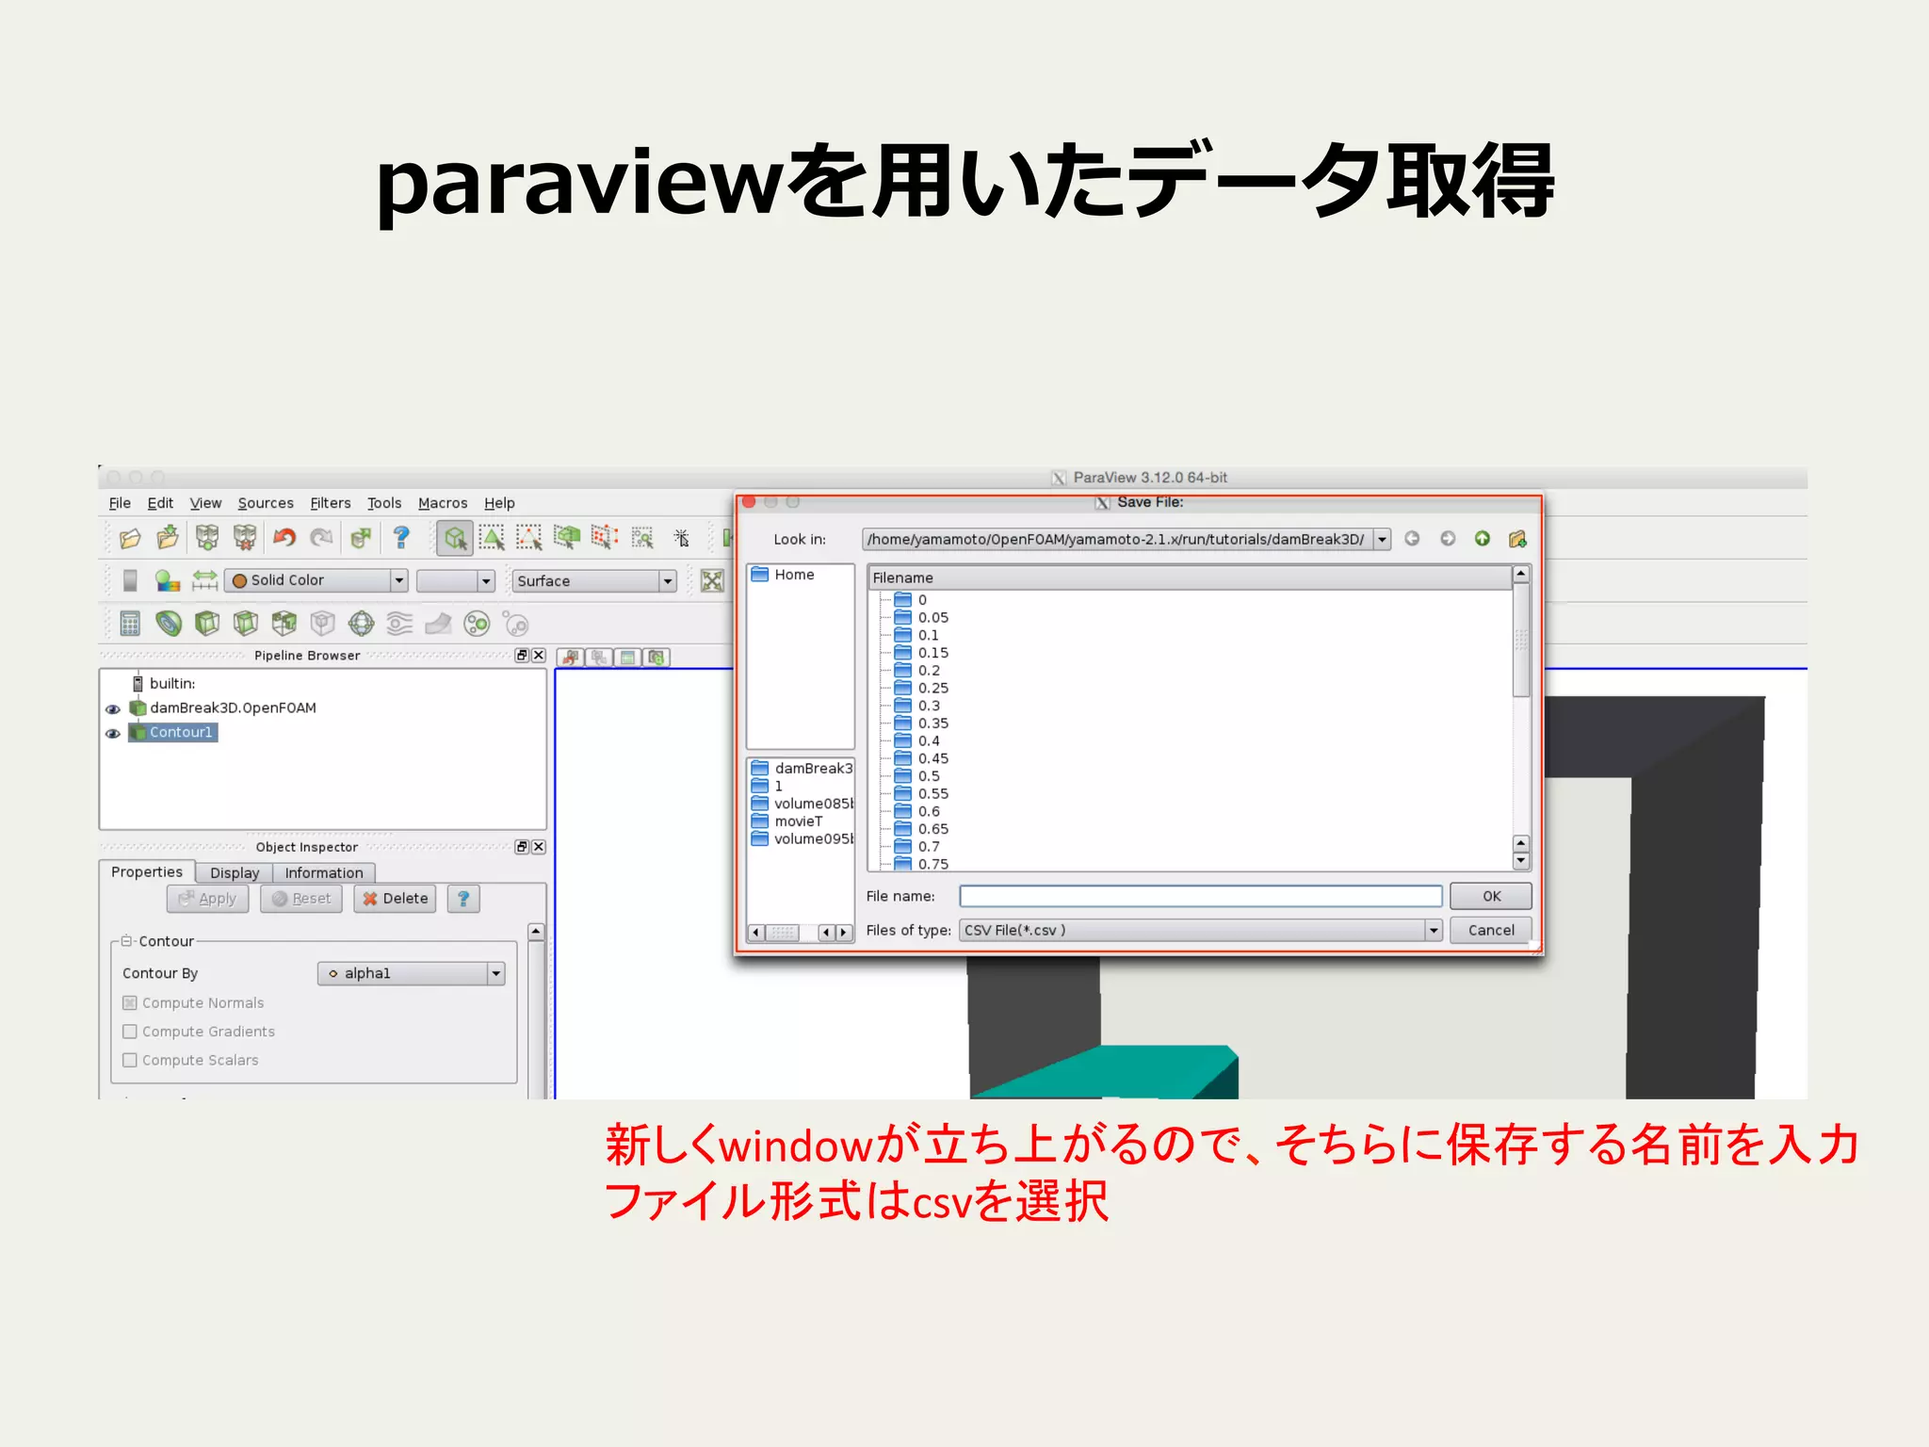
Task: Click the Slice filter icon
Action: 246,624
